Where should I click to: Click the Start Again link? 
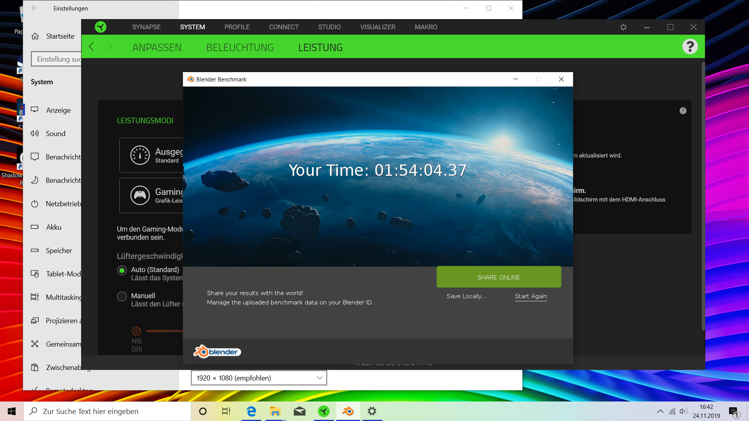click(x=531, y=296)
